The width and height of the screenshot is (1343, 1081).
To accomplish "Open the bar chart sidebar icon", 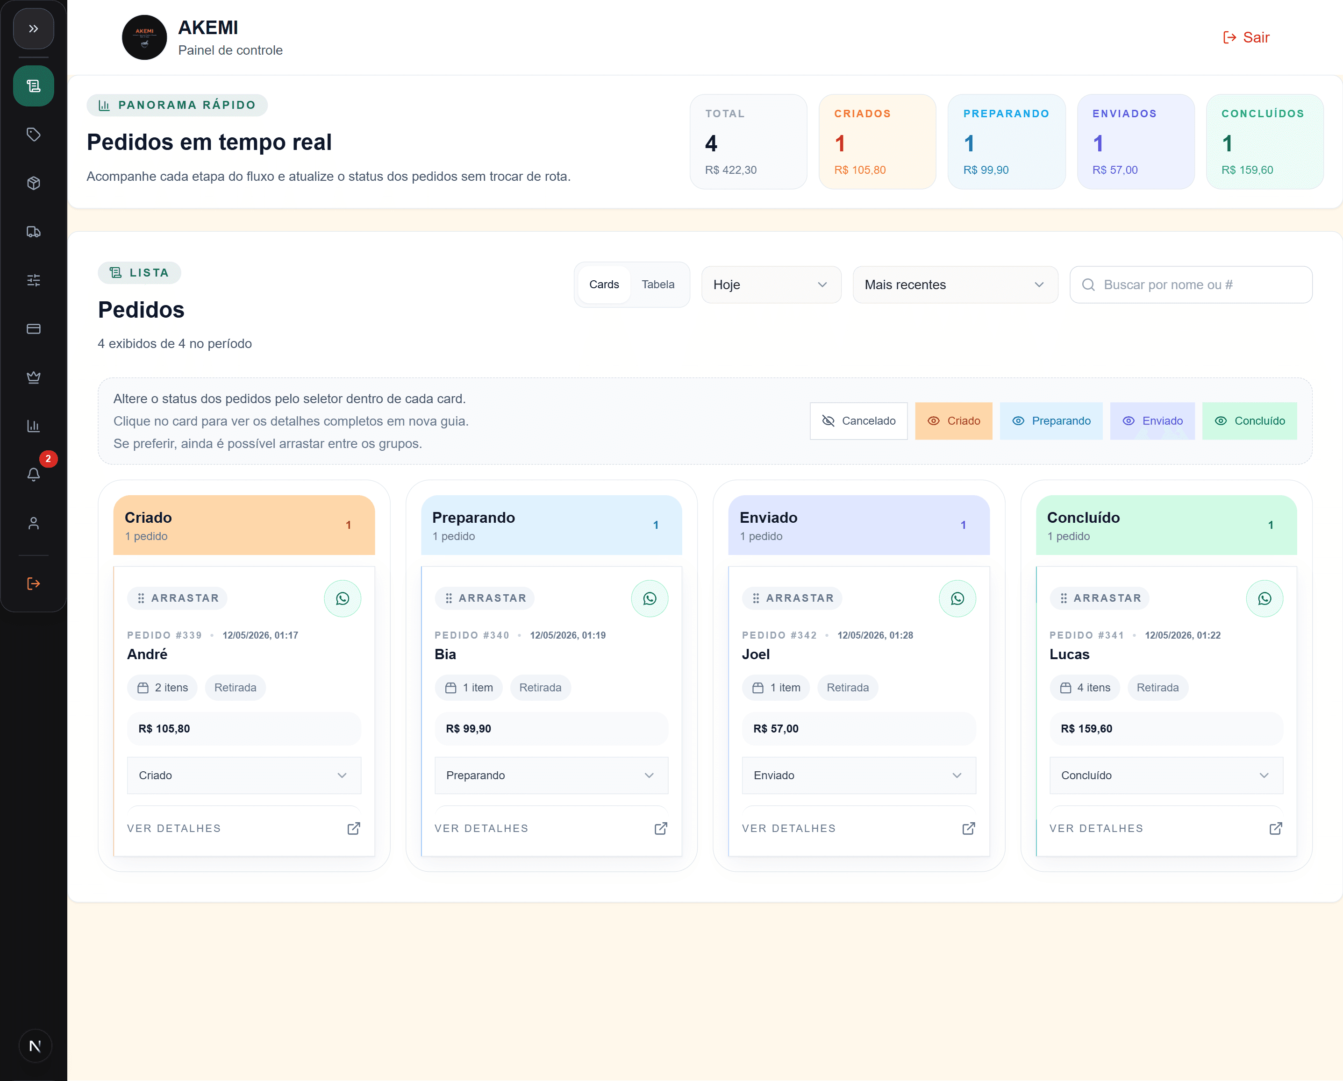I will (34, 426).
